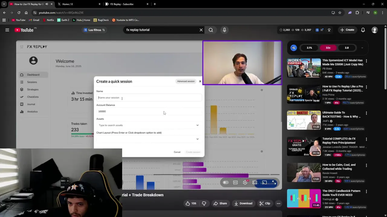Open the Ultimate Guide To BACKTESTING thumbnail
Screen dimensions: 387x217
click(x=304, y=120)
